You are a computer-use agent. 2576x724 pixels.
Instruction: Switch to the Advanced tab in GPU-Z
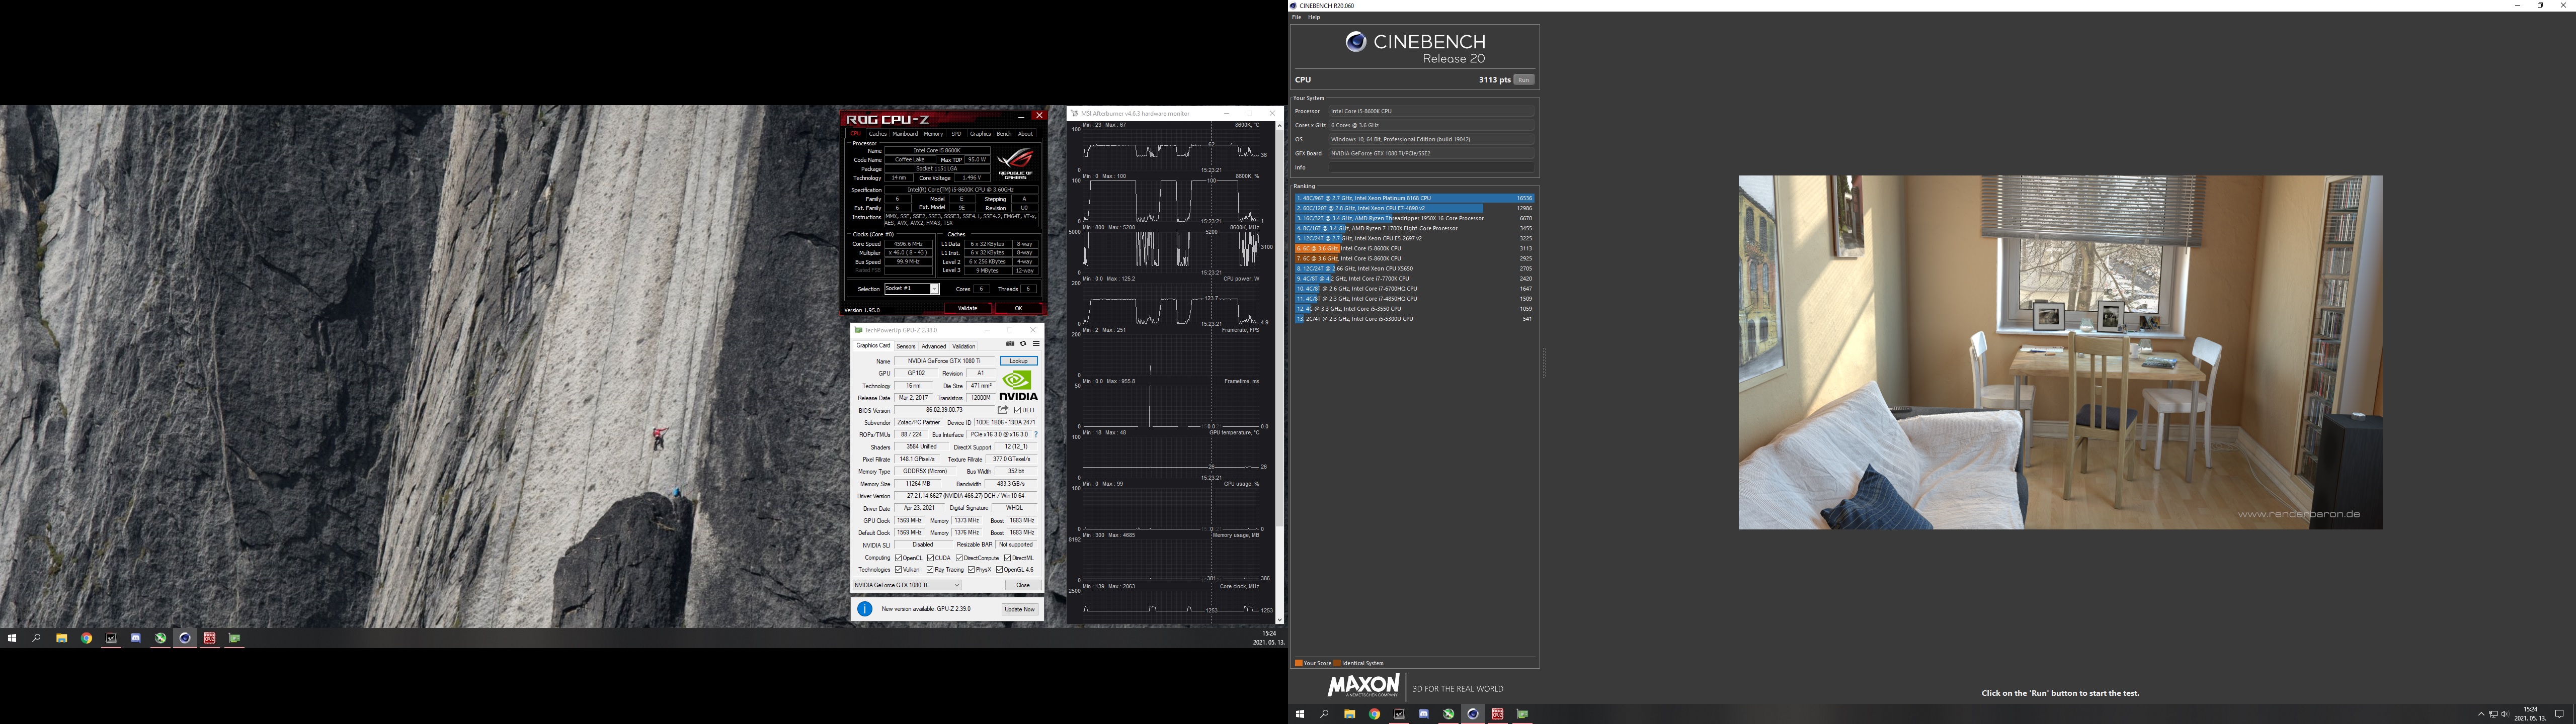pyautogui.click(x=934, y=346)
